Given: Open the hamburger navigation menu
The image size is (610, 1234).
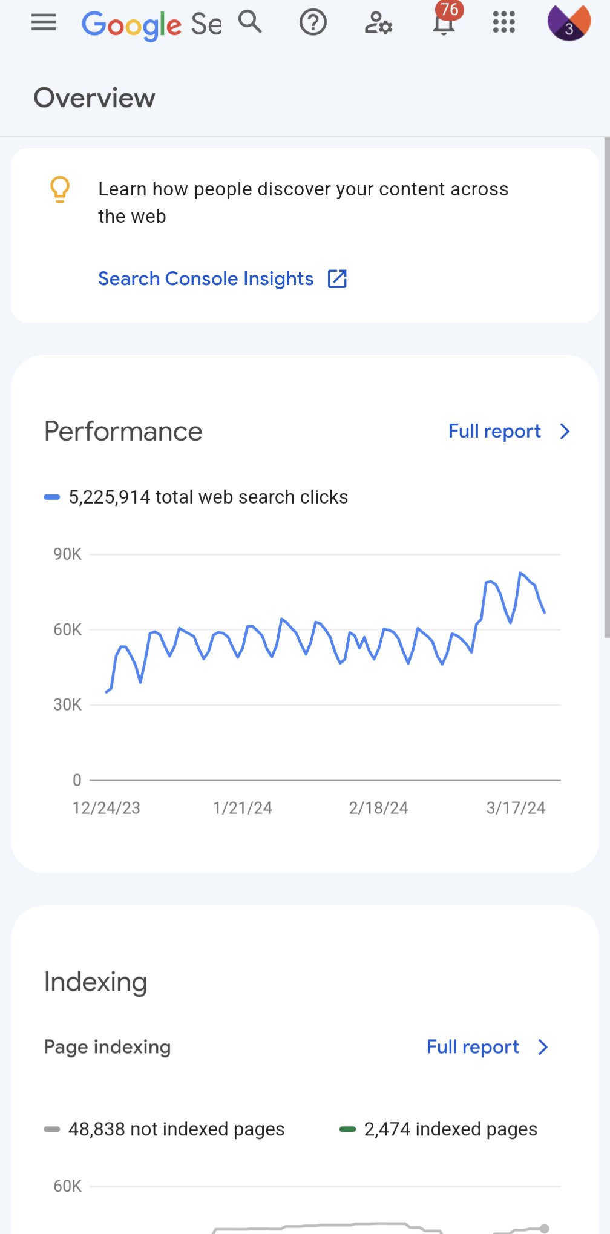Looking at the screenshot, I should (44, 23).
